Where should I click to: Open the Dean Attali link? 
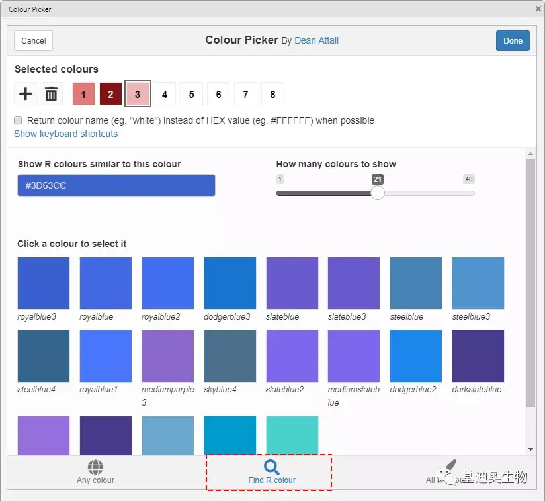(x=316, y=40)
